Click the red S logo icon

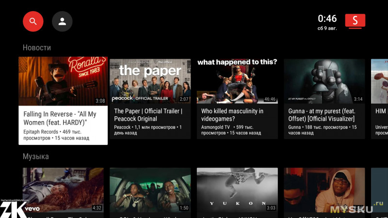pos(355,20)
